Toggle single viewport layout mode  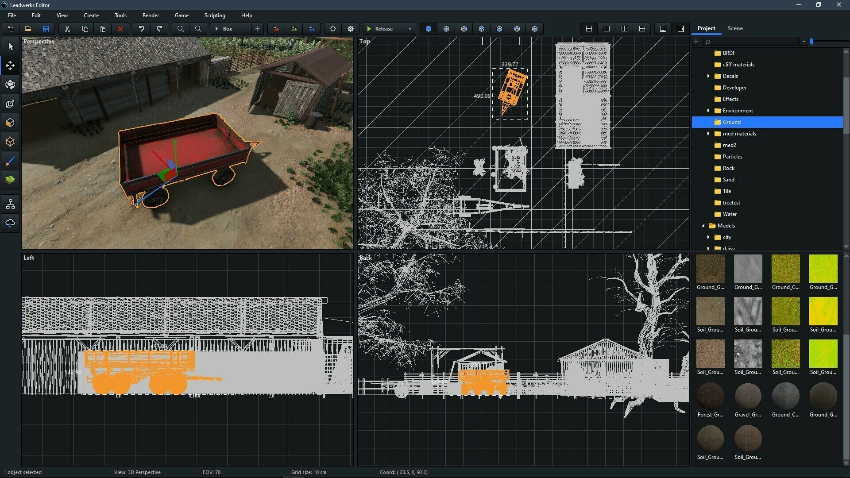pos(607,28)
